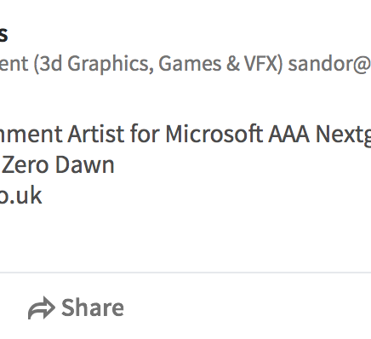Click the word "Games" in the headline
Viewport: 371px width, 339px height.
pyautogui.click(x=190, y=63)
